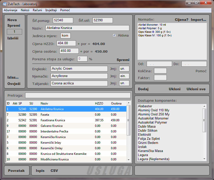Click Nova to create new service
This screenshot has width=214, height=180.
point(12,20)
